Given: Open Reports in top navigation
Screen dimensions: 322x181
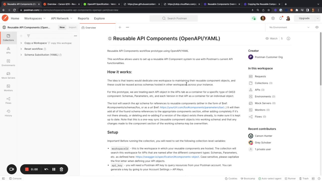Looking at the screenshot, I should click(x=83, y=18).
